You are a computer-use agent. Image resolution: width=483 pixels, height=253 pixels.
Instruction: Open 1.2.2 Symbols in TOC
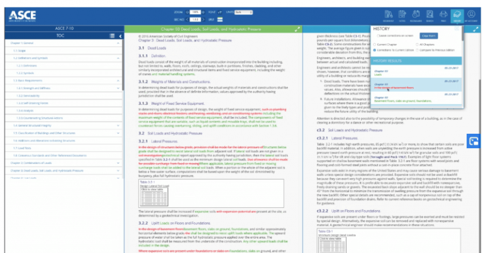(25, 73)
